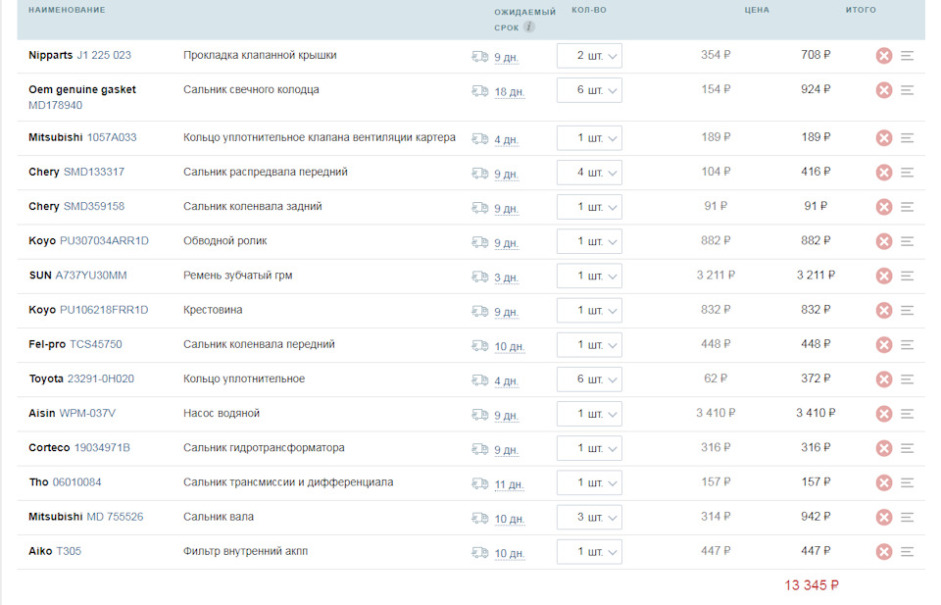Remove Fel-pro TCS45750 from the cart
Screen dimensions: 941x605
click(883, 345)
